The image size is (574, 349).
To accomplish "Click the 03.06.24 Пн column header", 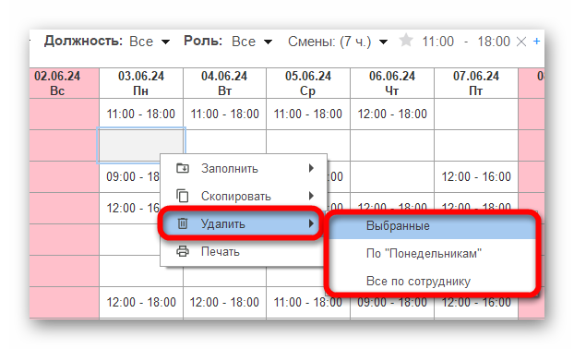I will pyautogui.click(x=141, y=83).
